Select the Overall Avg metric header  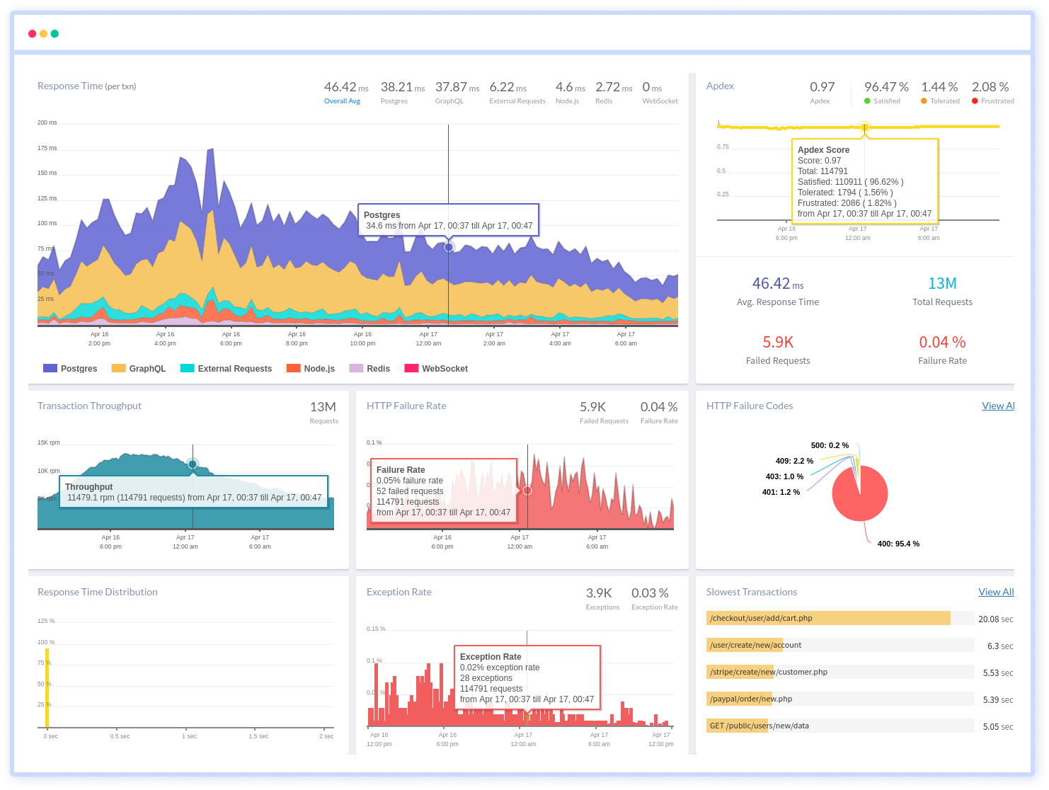tap(343, 92)
